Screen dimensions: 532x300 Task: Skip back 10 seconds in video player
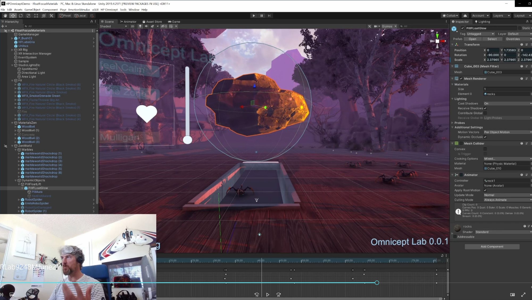tap(257, 295)
